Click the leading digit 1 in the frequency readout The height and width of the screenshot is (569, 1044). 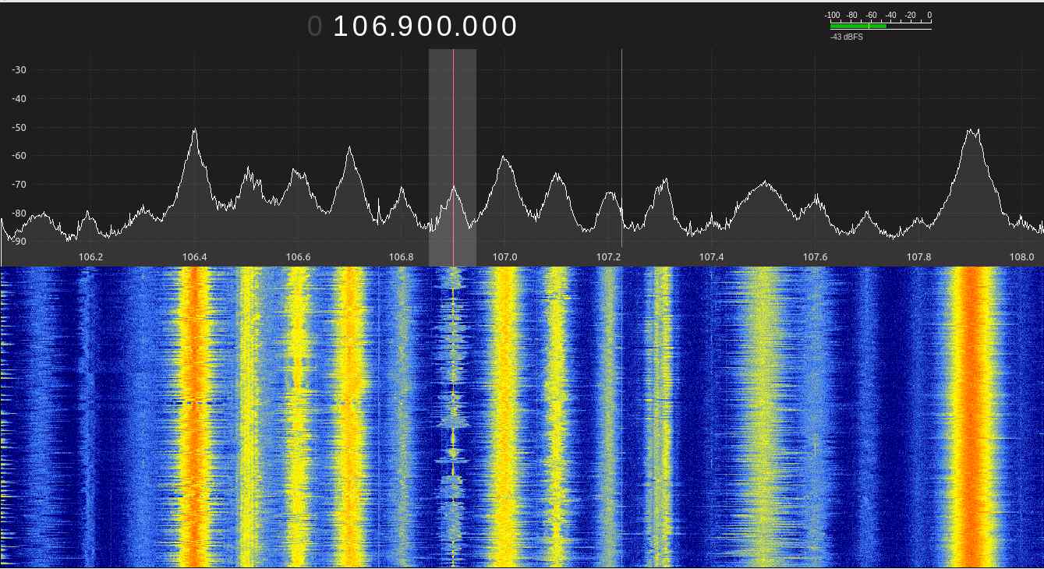click(341, 27)
